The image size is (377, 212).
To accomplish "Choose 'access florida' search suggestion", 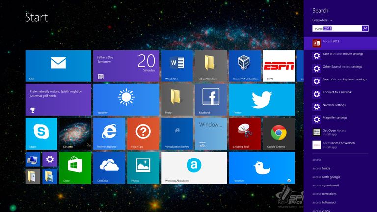I will click(x=321, y=168).
